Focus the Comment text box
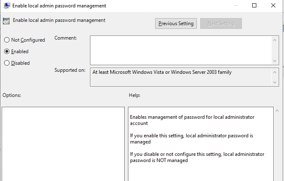 181,49
